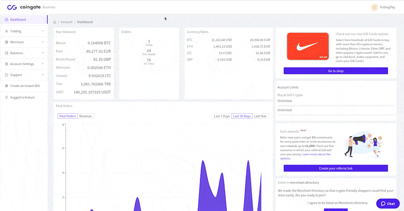The image size is (404, 211).
Task: Expand the Merchant menu chevron
Action: tap(43, 42)
